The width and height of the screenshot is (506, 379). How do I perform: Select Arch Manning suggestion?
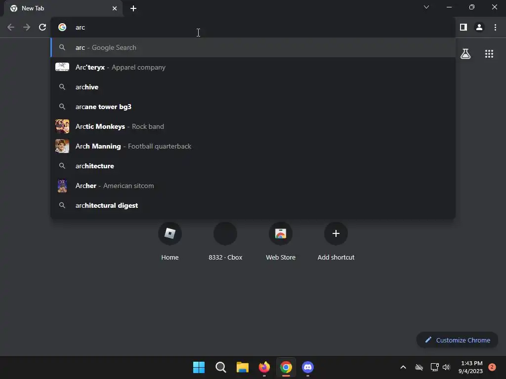pos(253,146)
